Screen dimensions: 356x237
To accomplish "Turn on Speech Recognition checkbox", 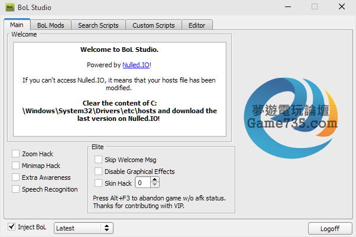I will tap(15, 189).
